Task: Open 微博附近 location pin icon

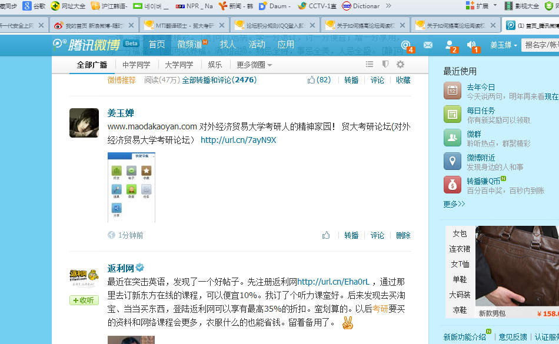Action: pyautogui.click(x=452, y=161)
